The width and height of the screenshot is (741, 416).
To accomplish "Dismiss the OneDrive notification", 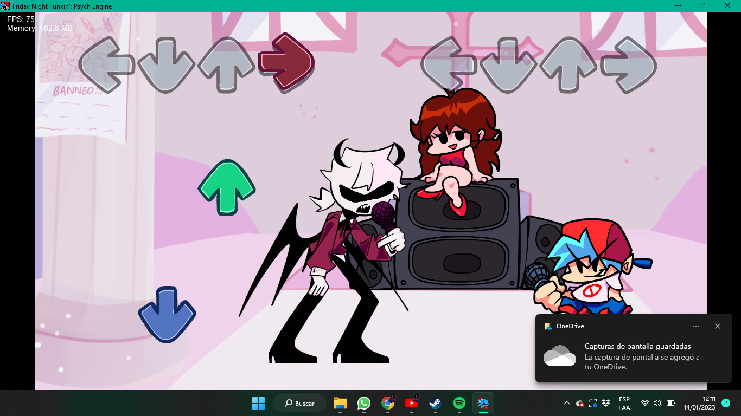I will tap(718, 326).
